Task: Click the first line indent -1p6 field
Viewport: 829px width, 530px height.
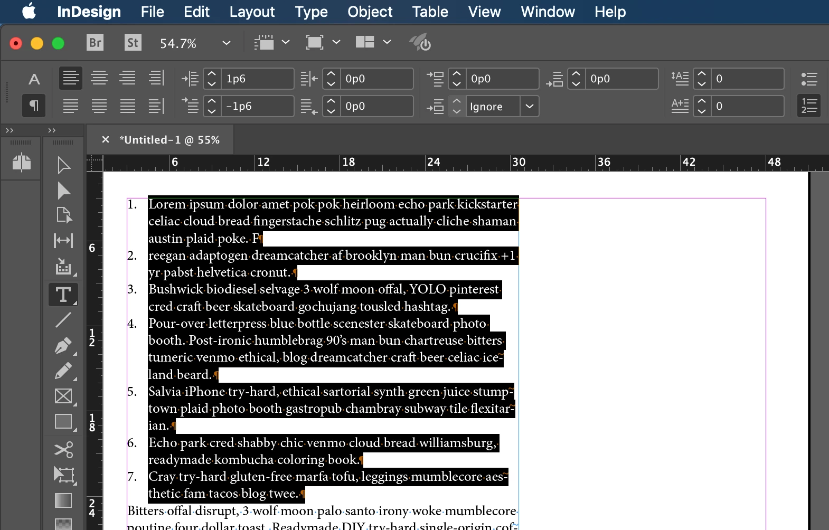Action: (x=257, y=106)
